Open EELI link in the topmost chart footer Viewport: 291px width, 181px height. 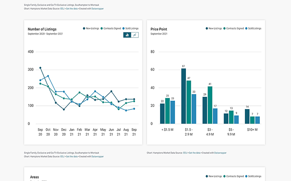click(62, 9)
